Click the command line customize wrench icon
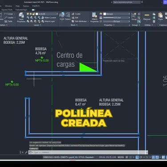The height and width of the screenshot is (167, 167). point(26,152)
